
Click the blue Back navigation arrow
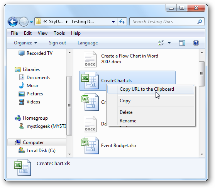(13, 22)
